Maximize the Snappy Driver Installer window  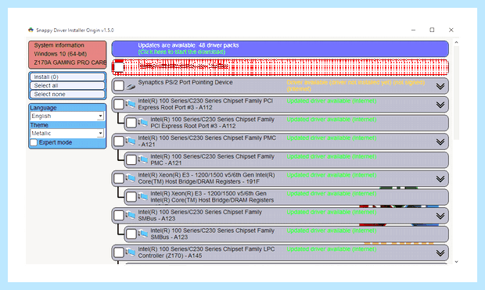[432, 30]
